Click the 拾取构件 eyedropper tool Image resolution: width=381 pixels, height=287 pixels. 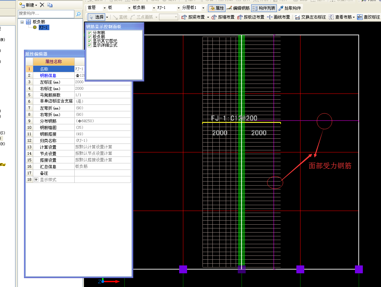point(290,8)
